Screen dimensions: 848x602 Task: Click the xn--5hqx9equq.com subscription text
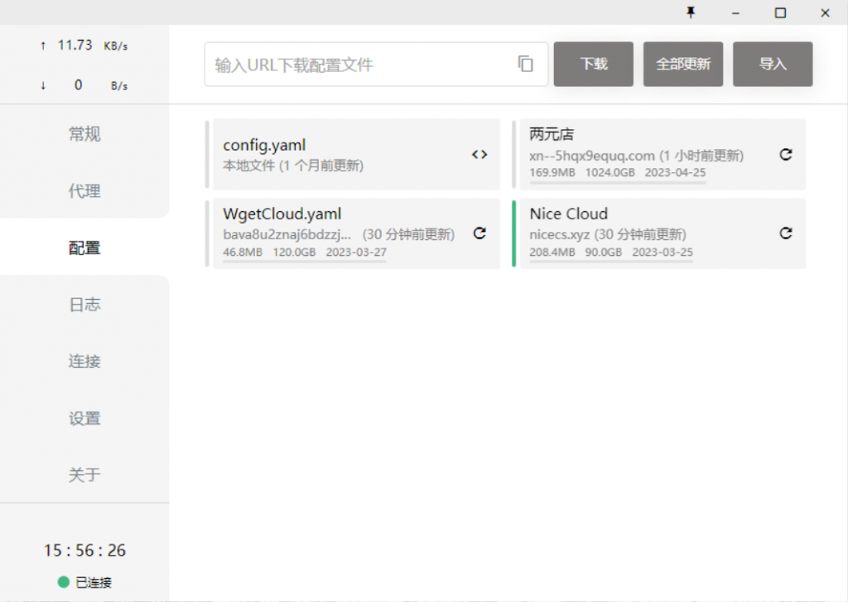pos(592,156)
